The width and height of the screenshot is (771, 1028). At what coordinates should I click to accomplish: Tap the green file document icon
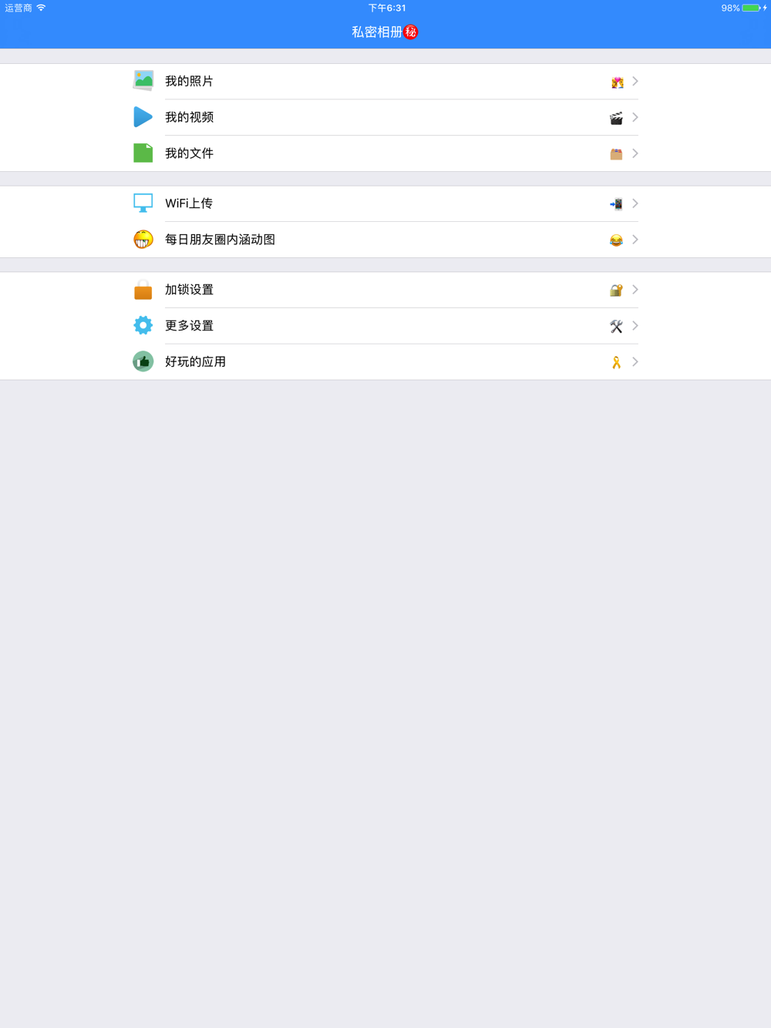[x=143, y=153]
